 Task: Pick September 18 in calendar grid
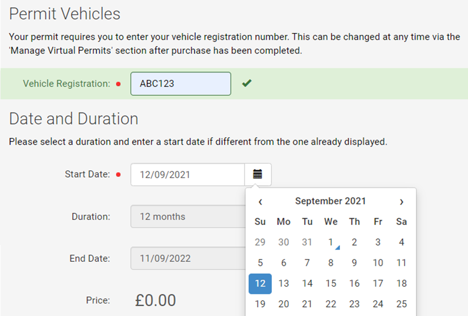point(401,283)
